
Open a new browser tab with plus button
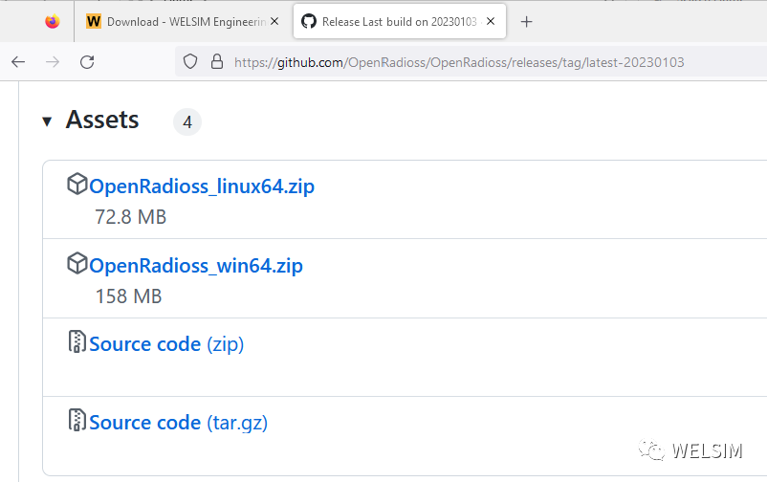(x=526, y=22)
